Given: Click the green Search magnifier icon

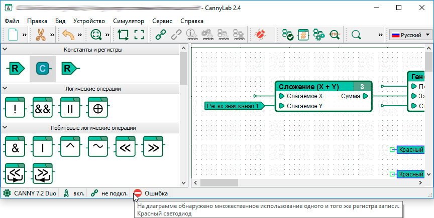Looking at the screenshot, I should [x=356, y=35].
